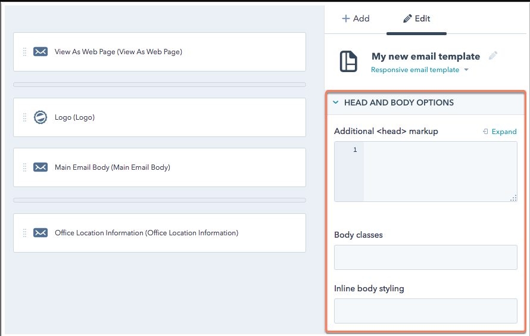530x336 pixels.
Task: Click the expand icon next to Expand
Action: pos(485,132)
